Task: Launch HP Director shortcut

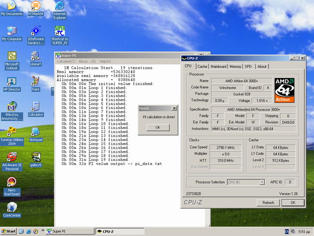Action: pyautogui.click(x=12, y=84)
